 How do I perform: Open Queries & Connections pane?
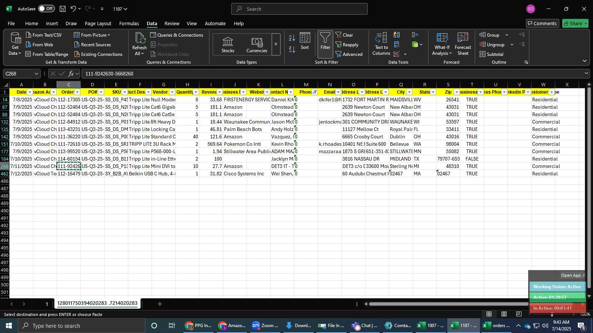pyautogui.click(x=177, y=35)
